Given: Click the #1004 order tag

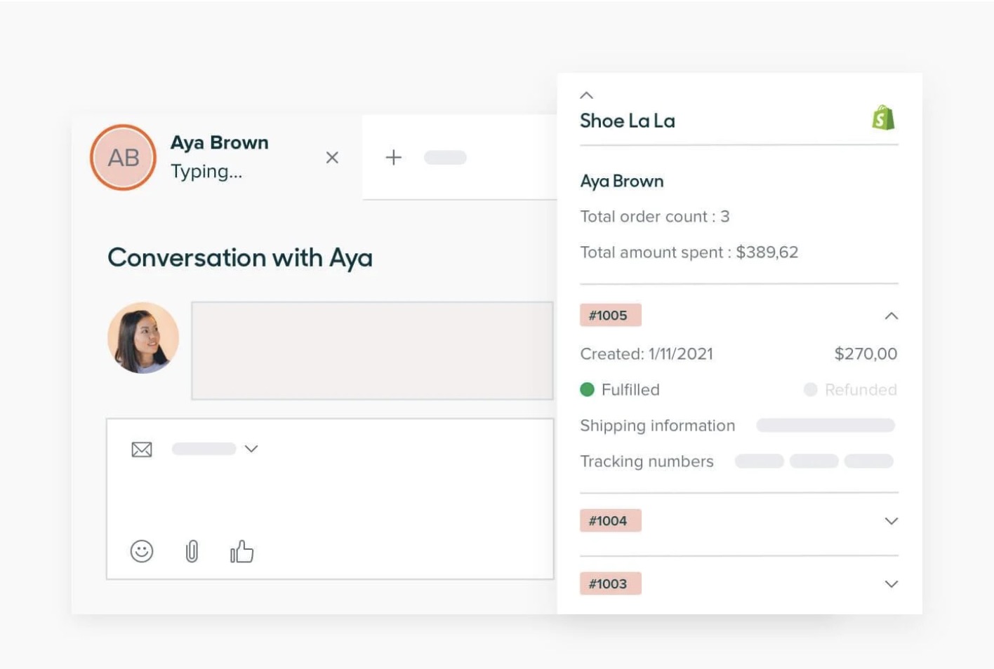Looking at the screenshot, I should pos(609,521).
